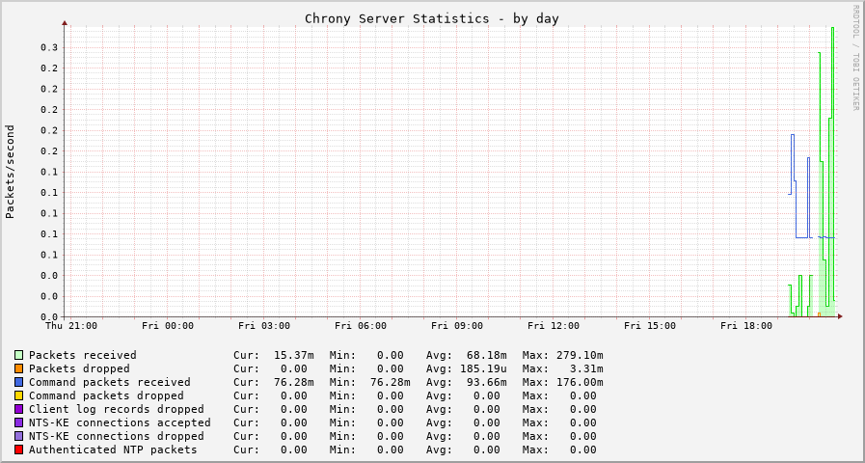Click the chart title 'Chrony Server Statistics - by day'
The height and width of the screenshot is (463, 865).
pos(432,18)
